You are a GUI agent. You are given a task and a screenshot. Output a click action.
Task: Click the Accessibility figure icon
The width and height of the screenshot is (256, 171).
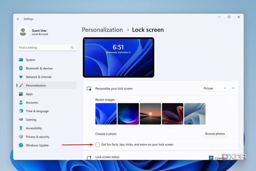click(x=21, y=128)
